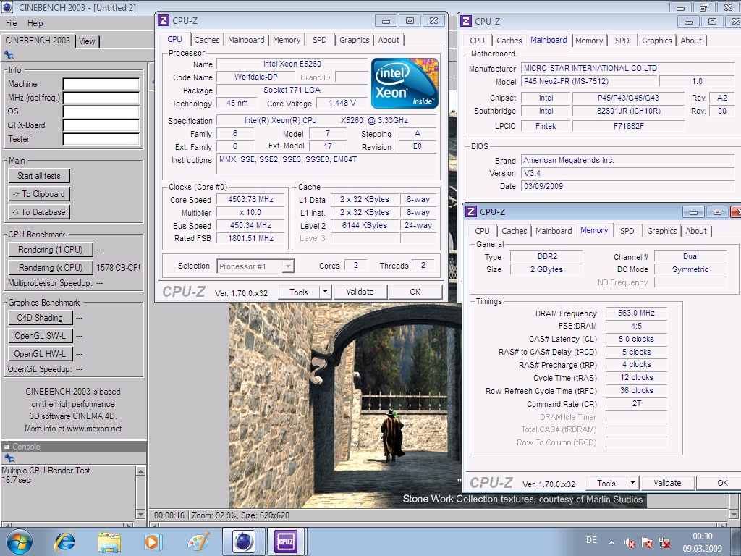Open Paint from the taskbar
Image resolution: width=741 pixels, height=556 pixels.
(x=198, y=542)
